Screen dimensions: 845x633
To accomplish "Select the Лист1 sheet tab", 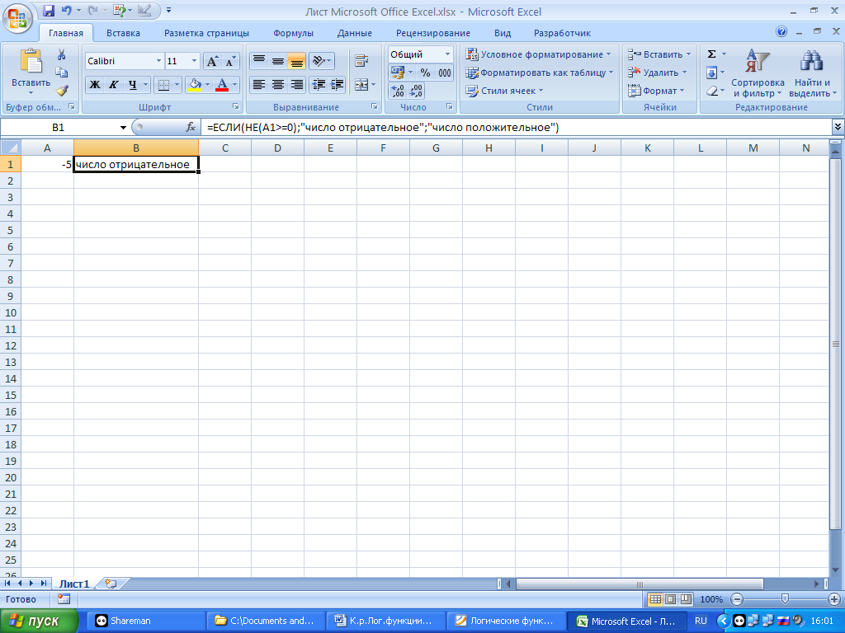I will (x=73, y=584).
